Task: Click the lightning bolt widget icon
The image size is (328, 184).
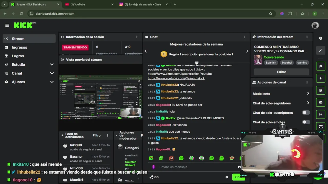Action: (x=321, y=78)
